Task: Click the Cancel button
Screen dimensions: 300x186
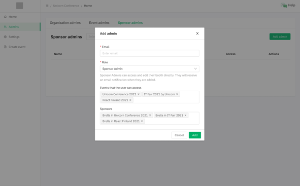Action: (179, 135)
